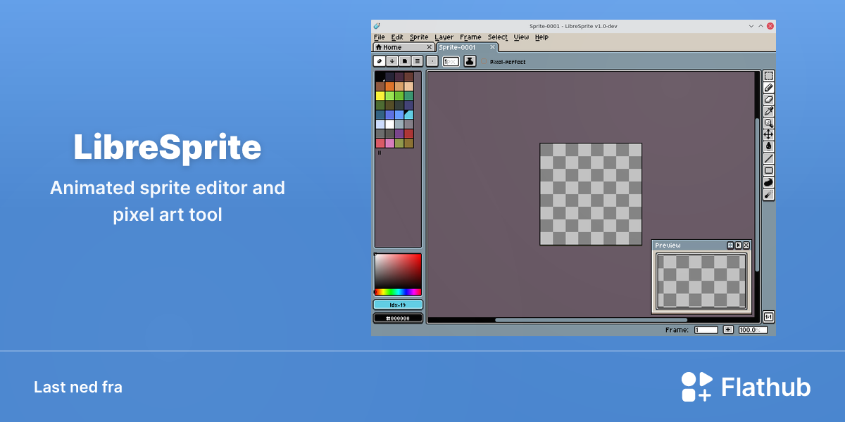The height and width of the screenshot is (422, 845).
Task: Click the foreground color Idx-19 button
Action: click(398, 305)
